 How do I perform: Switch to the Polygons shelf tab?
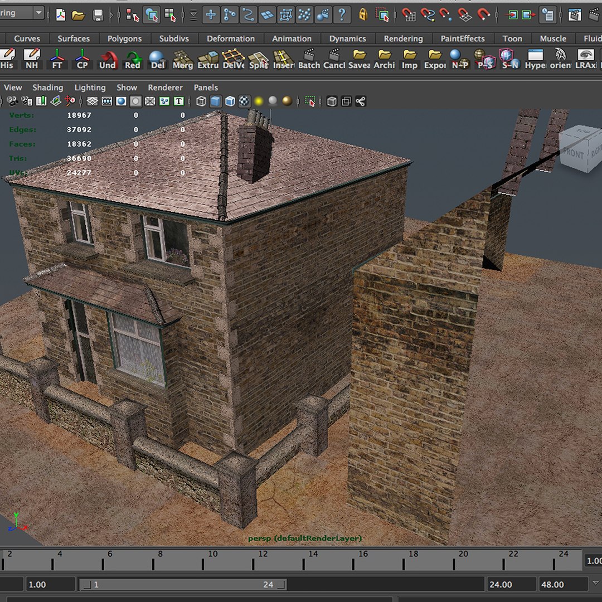(x=124, y=38)
